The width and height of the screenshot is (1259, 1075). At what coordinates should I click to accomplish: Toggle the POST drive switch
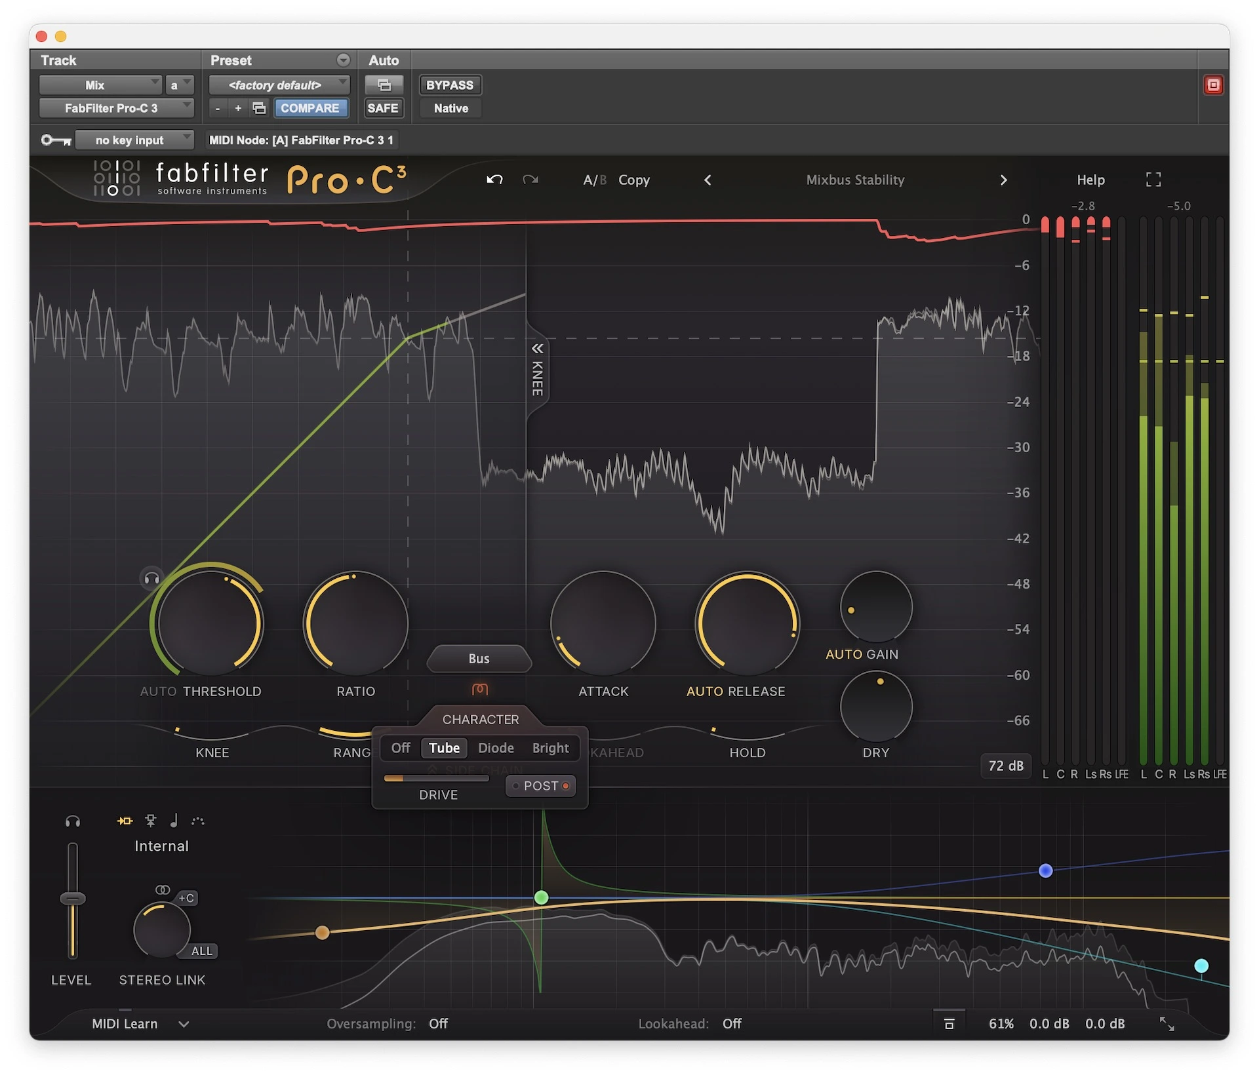click(x=541, y=785)
